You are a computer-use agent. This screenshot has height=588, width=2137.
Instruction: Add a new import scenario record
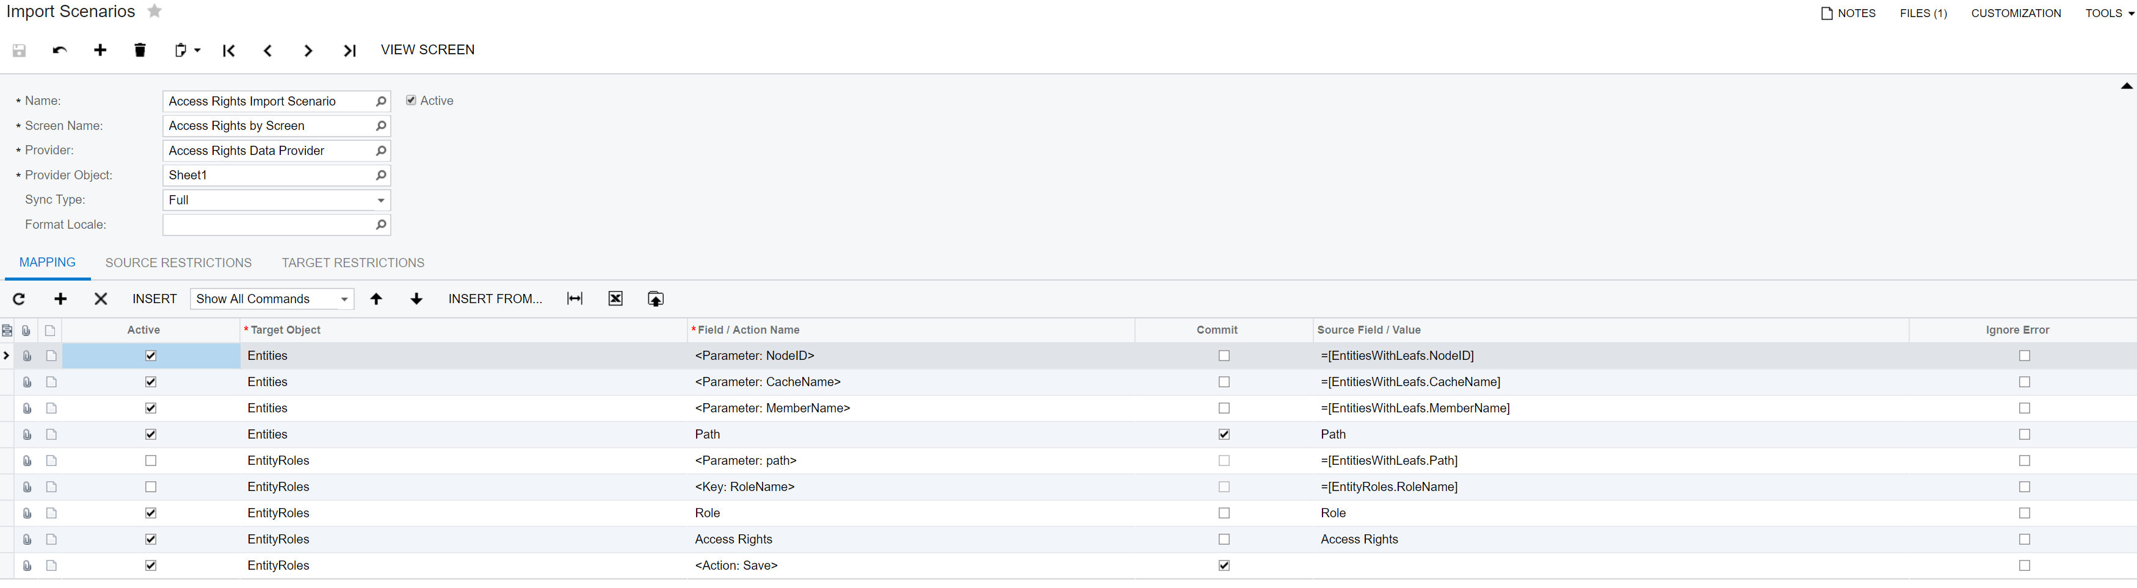click(x=100, y=51)
